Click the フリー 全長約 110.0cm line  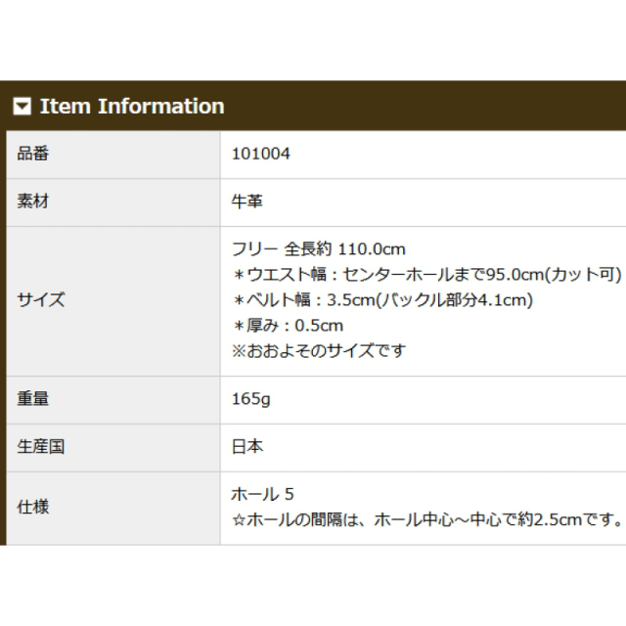pos(319,249)
